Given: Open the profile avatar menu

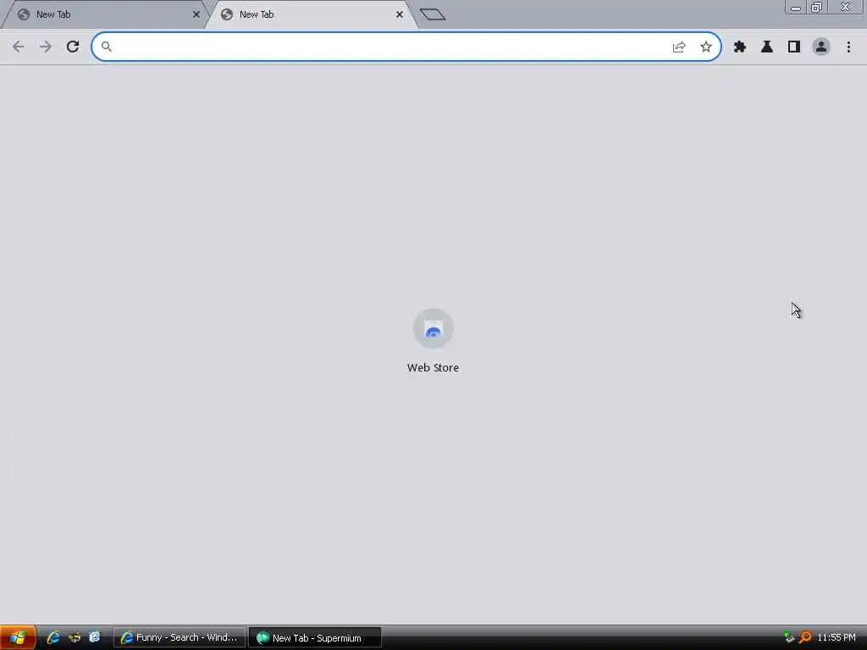Looking at the screenshot, I should click(x=821, y=47).
